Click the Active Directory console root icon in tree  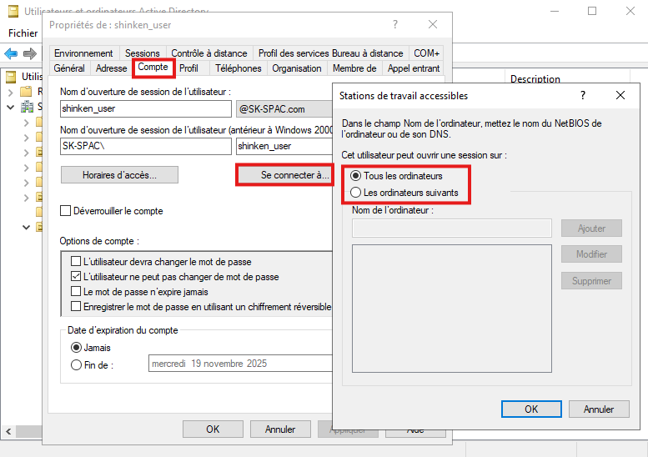pyautogui.click(x=11, y=77)
